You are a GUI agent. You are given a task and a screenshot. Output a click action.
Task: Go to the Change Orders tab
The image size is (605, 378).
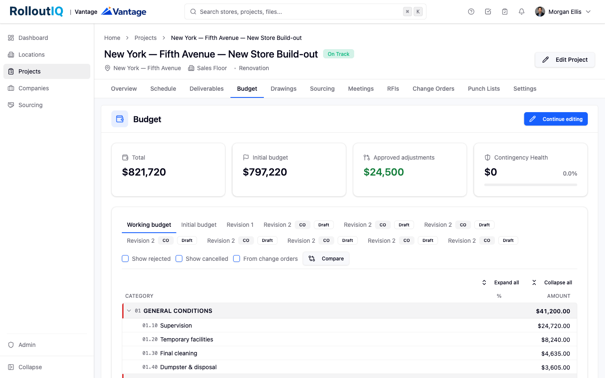point(434,89)
